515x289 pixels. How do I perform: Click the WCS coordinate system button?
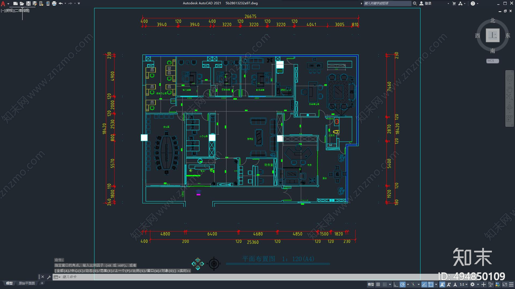click(x=492, y=61)
